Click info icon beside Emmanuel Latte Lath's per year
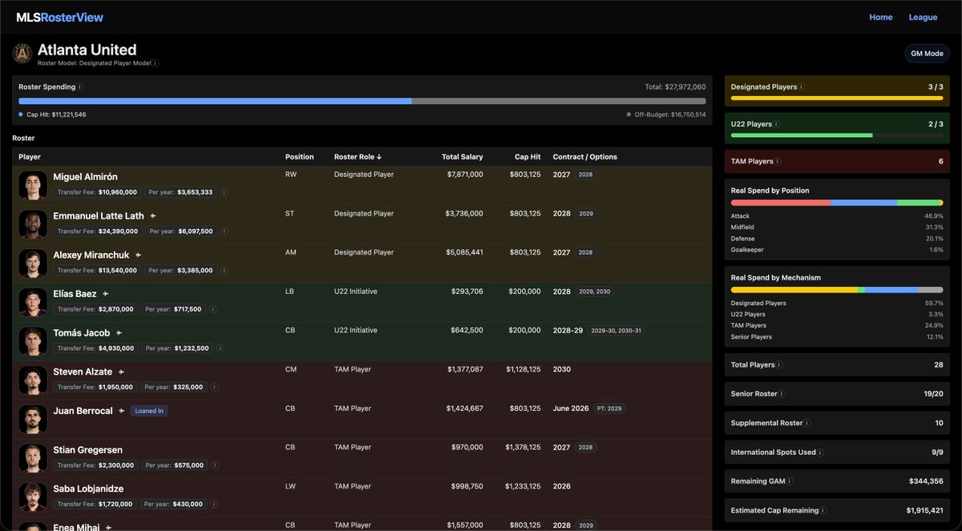The height and width of the screenshot is (531, 962). [x=224, y=231]
